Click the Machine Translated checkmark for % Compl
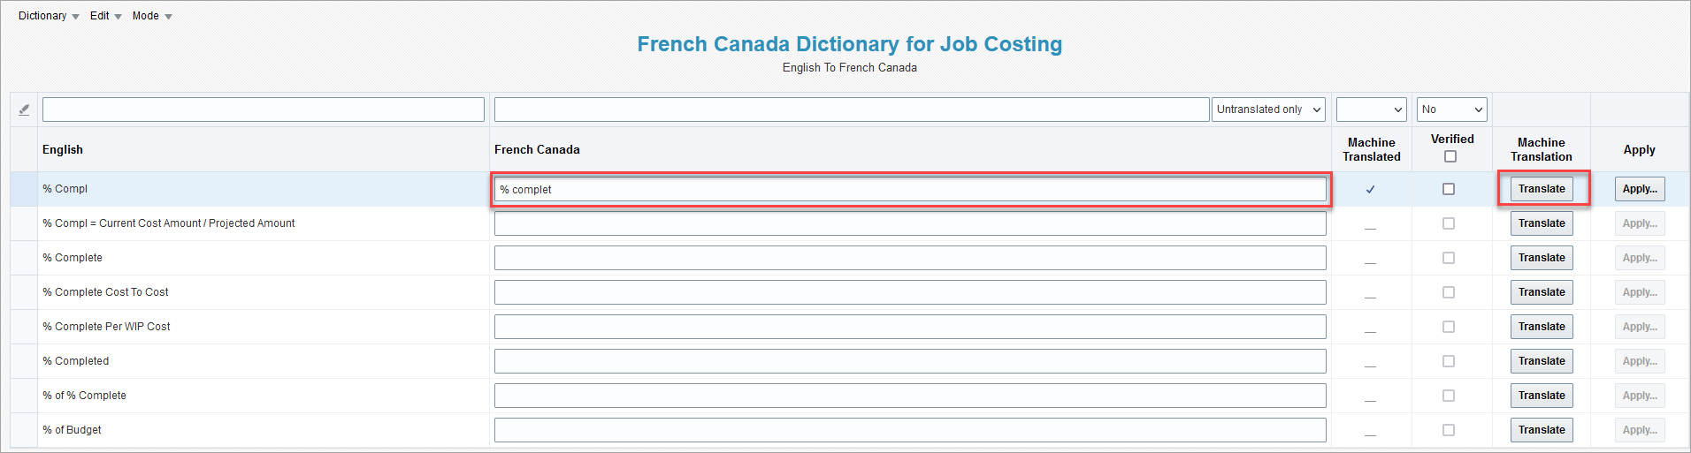Screen dimensions: 1691x453 pyautogui.click(x=1371, y=189)
